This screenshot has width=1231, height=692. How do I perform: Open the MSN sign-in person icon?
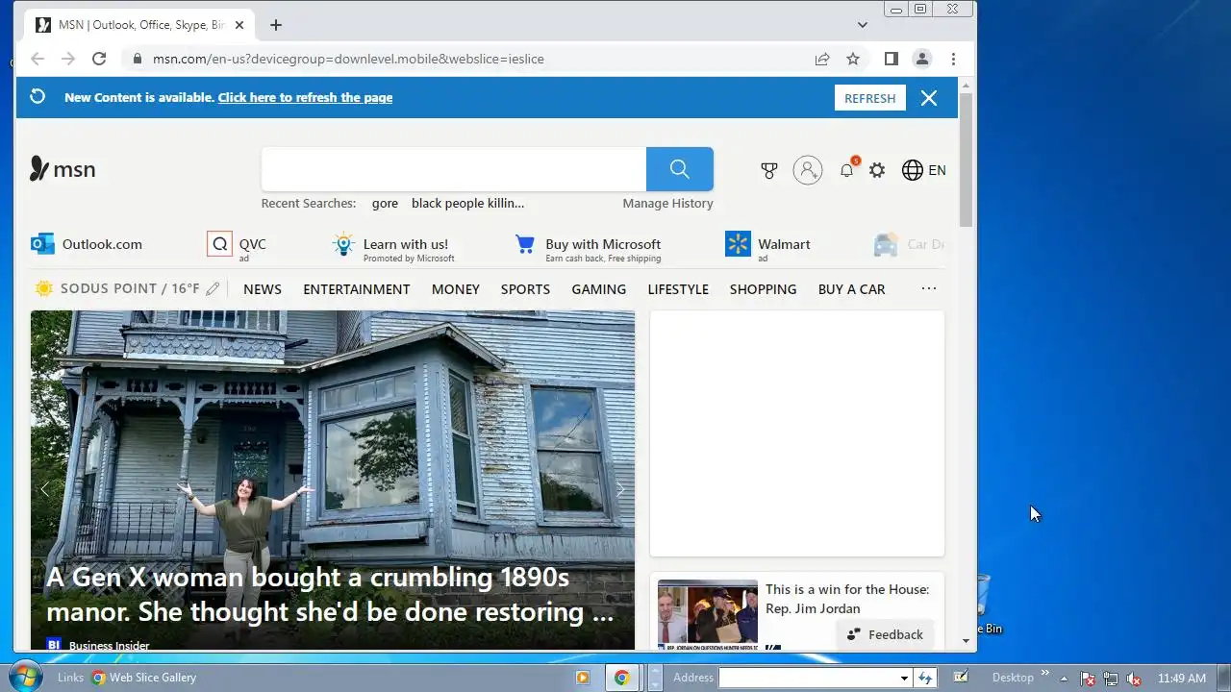click(808, 170)
